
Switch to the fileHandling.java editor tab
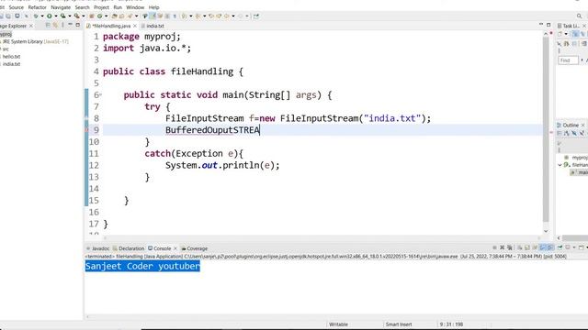tap(111, 26)
